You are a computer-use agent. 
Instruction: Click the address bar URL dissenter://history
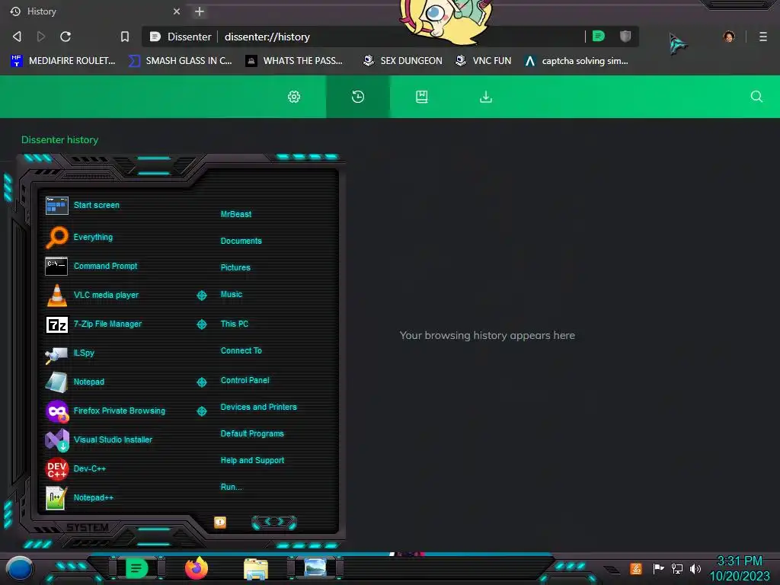[x=267, y=37]
